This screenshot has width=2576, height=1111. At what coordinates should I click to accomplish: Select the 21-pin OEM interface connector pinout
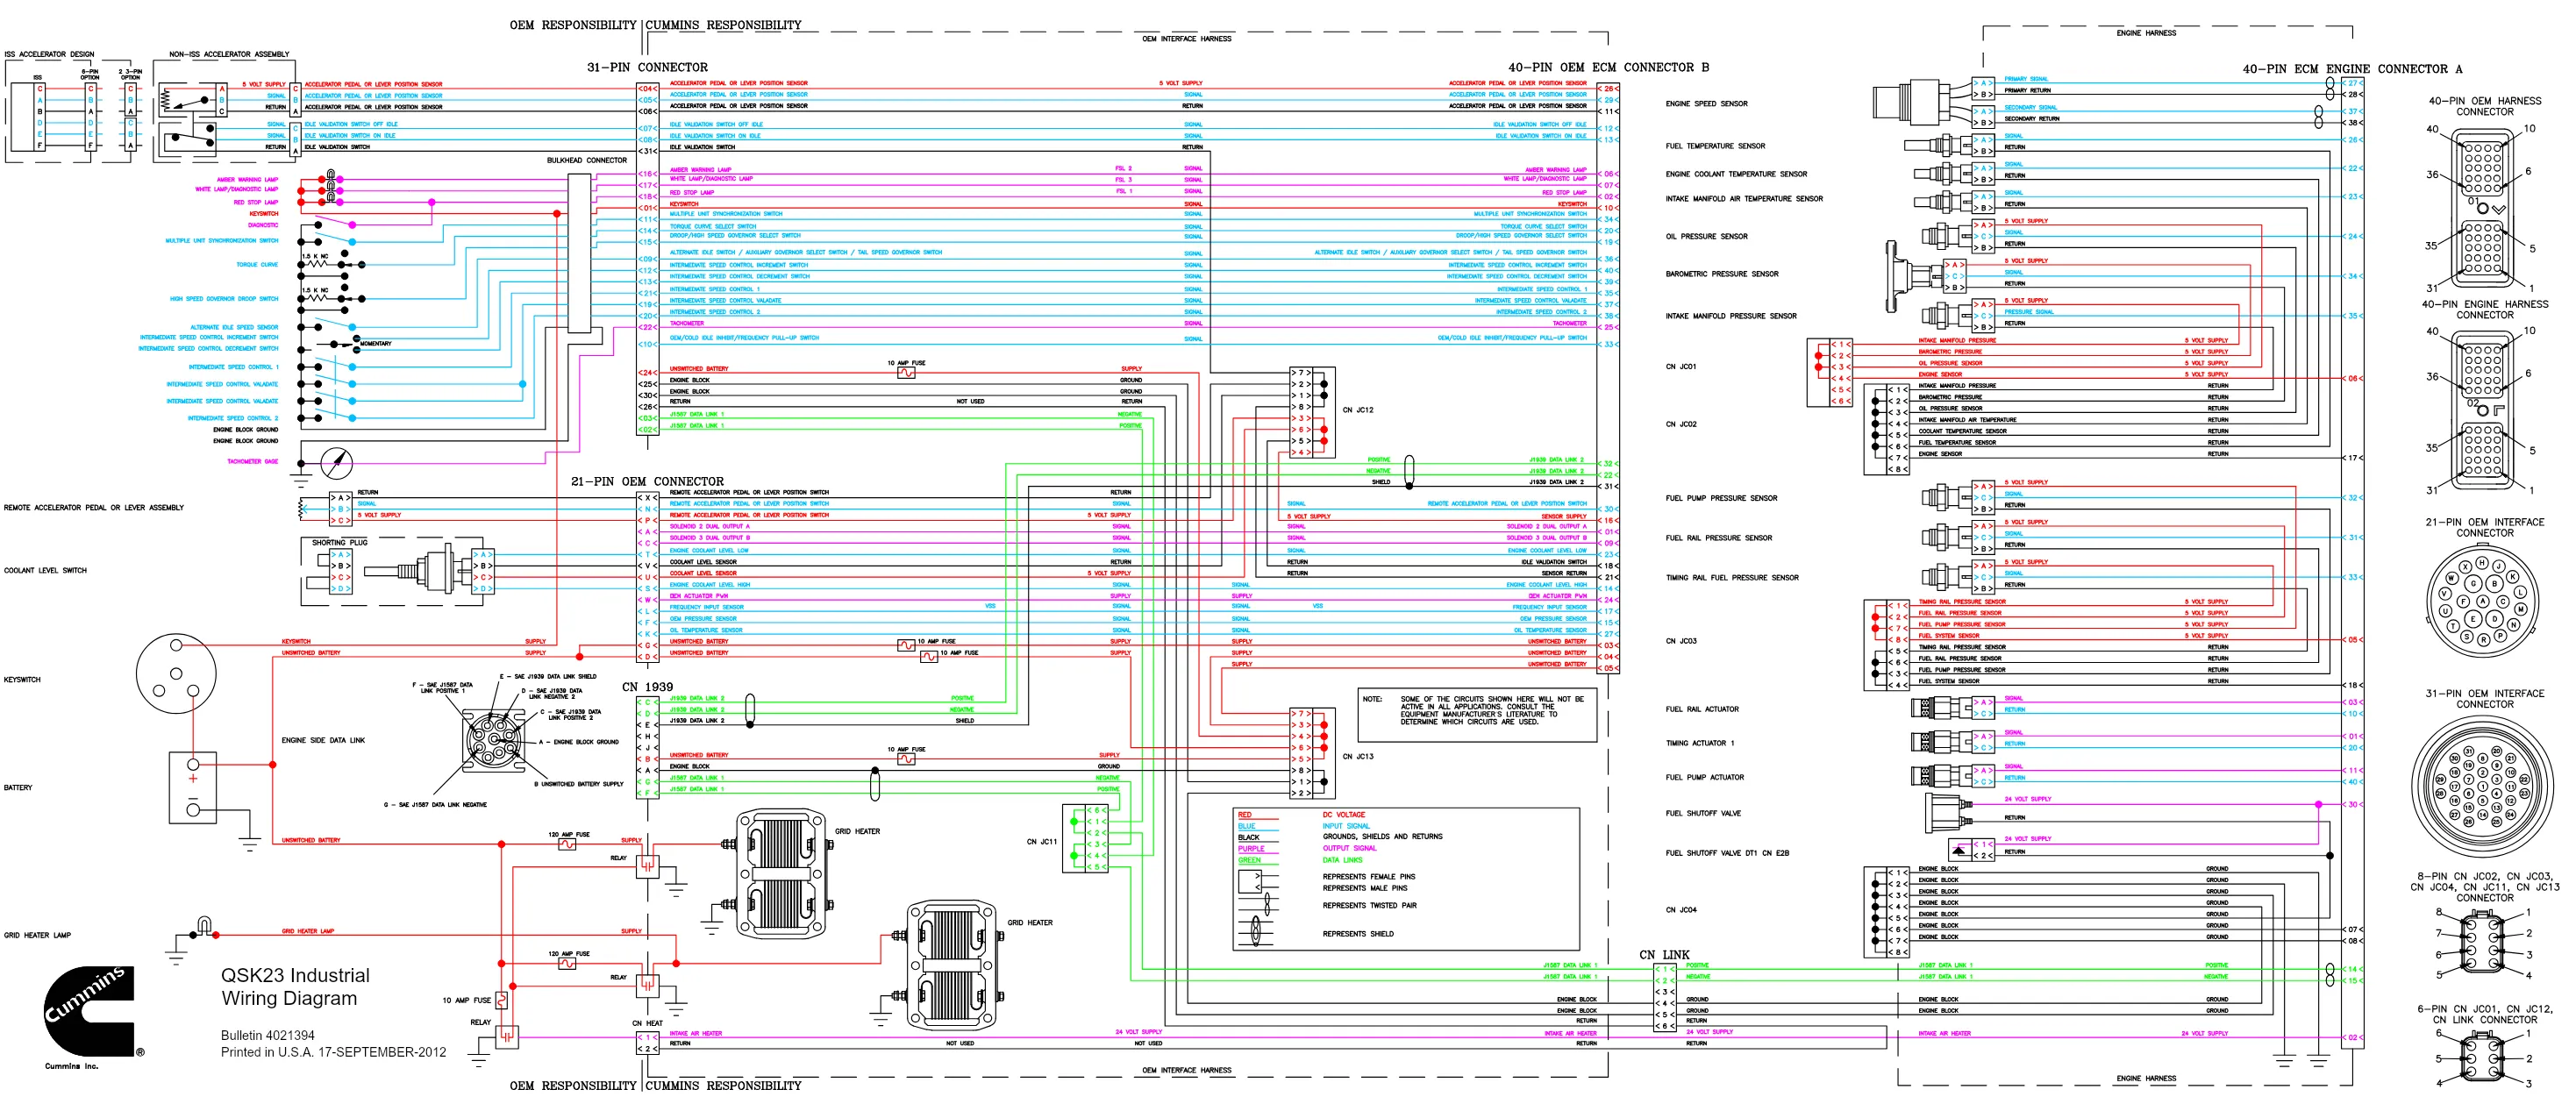(2482, 602)
